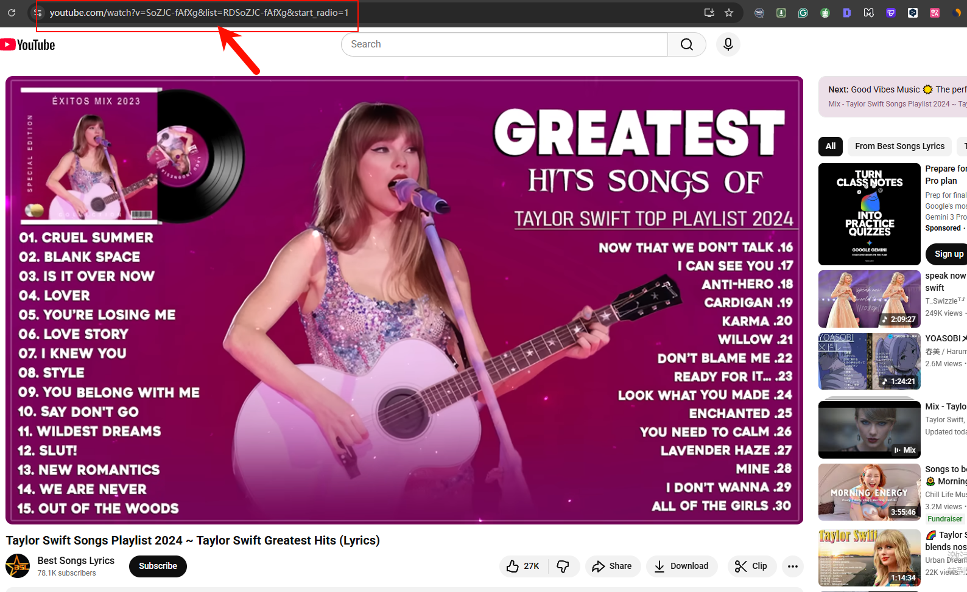Open the pink translate extension icon
This screenshot has height=592, width=967.
point(935,12)
